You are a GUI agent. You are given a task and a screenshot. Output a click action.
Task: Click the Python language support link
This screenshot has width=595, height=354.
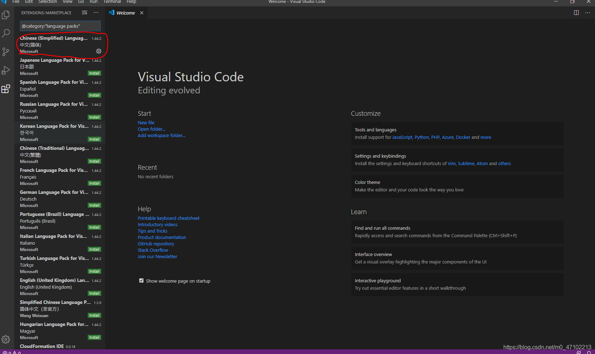[422, 137]
